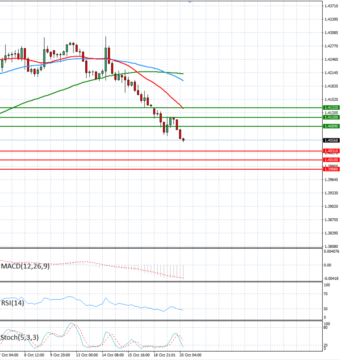Click the 1.38395 price scale value

point(331,233)
